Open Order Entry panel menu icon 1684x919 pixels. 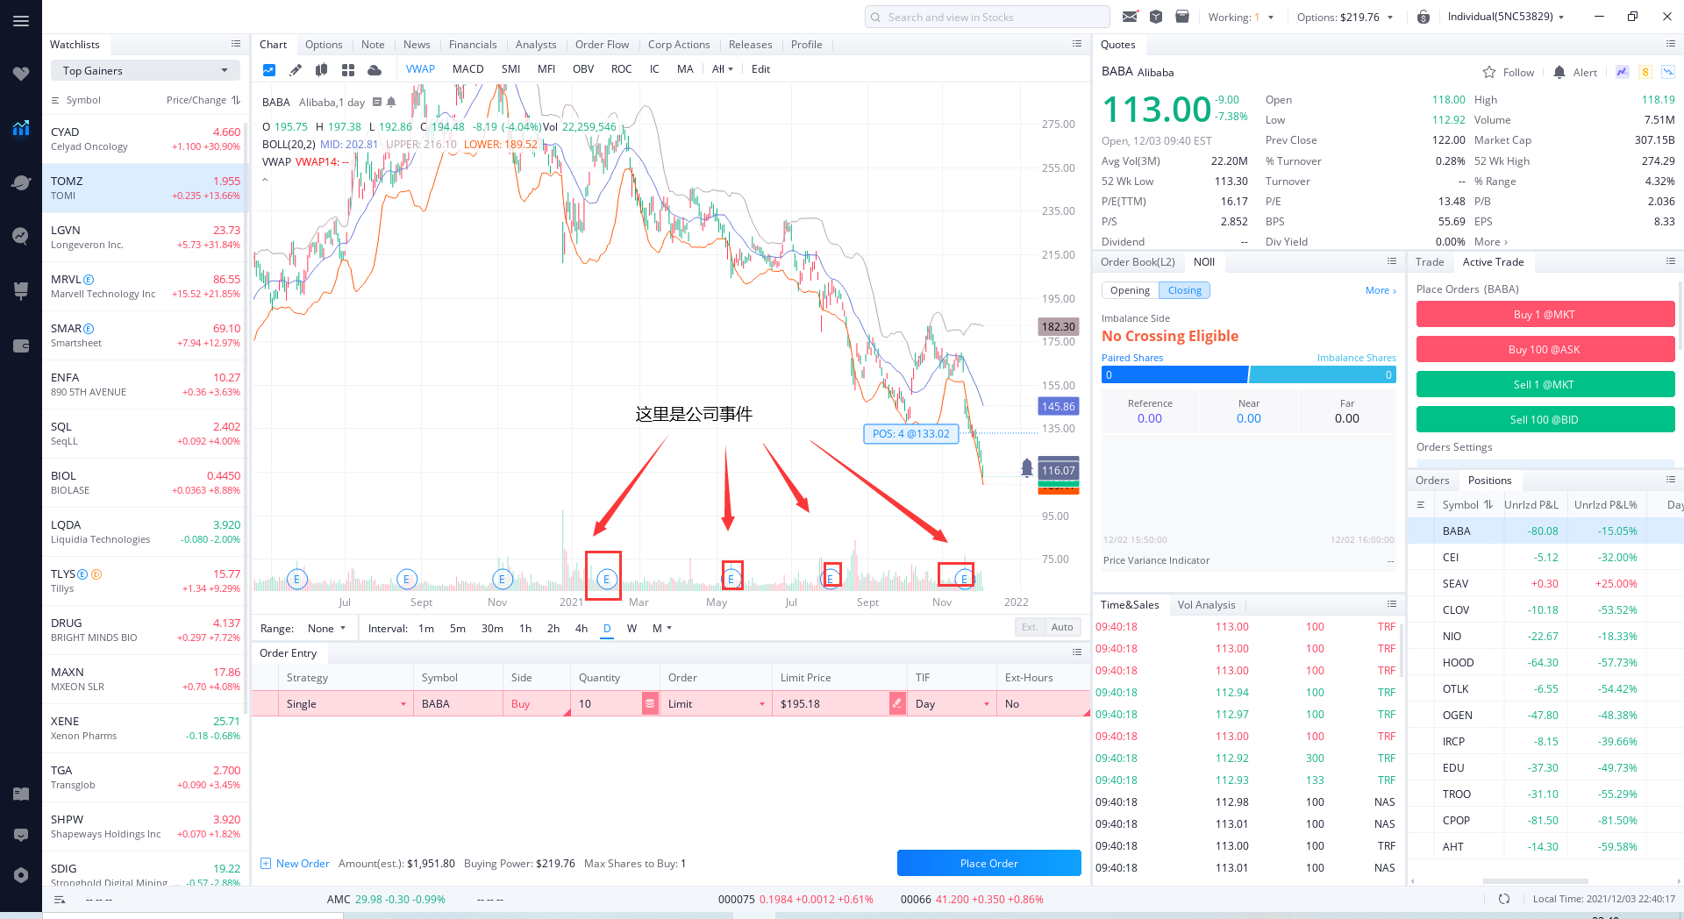pos(1077,652)
